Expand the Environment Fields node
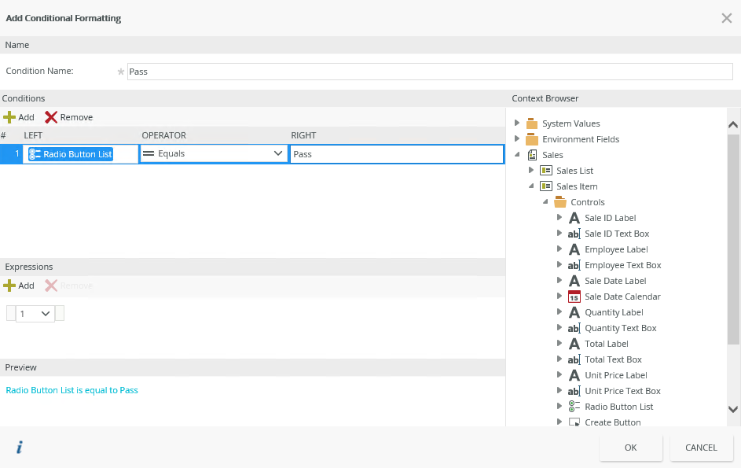The image size is (741, 468). click(517, 139)
